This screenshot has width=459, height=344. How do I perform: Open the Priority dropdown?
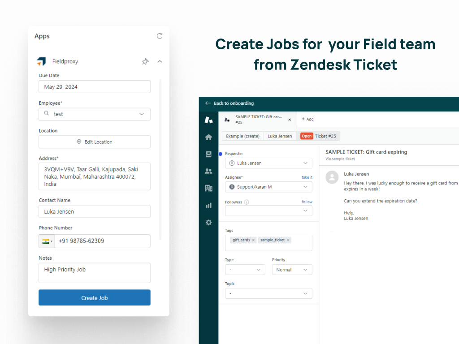[292, 270]
